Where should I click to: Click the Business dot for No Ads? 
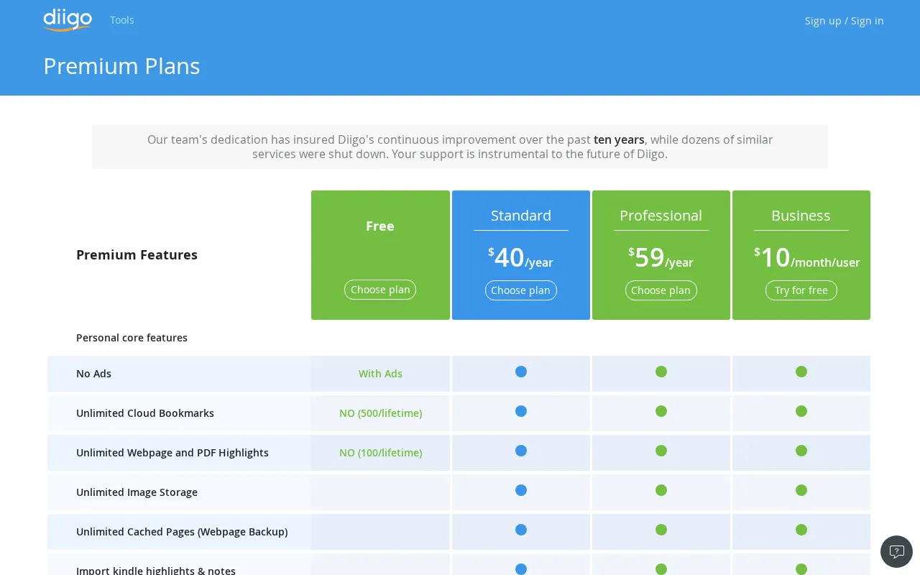801,372
